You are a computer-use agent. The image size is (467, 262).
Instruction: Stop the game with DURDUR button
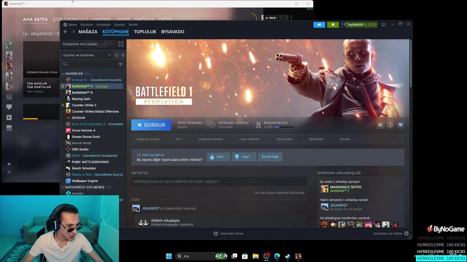pos(151,125)
